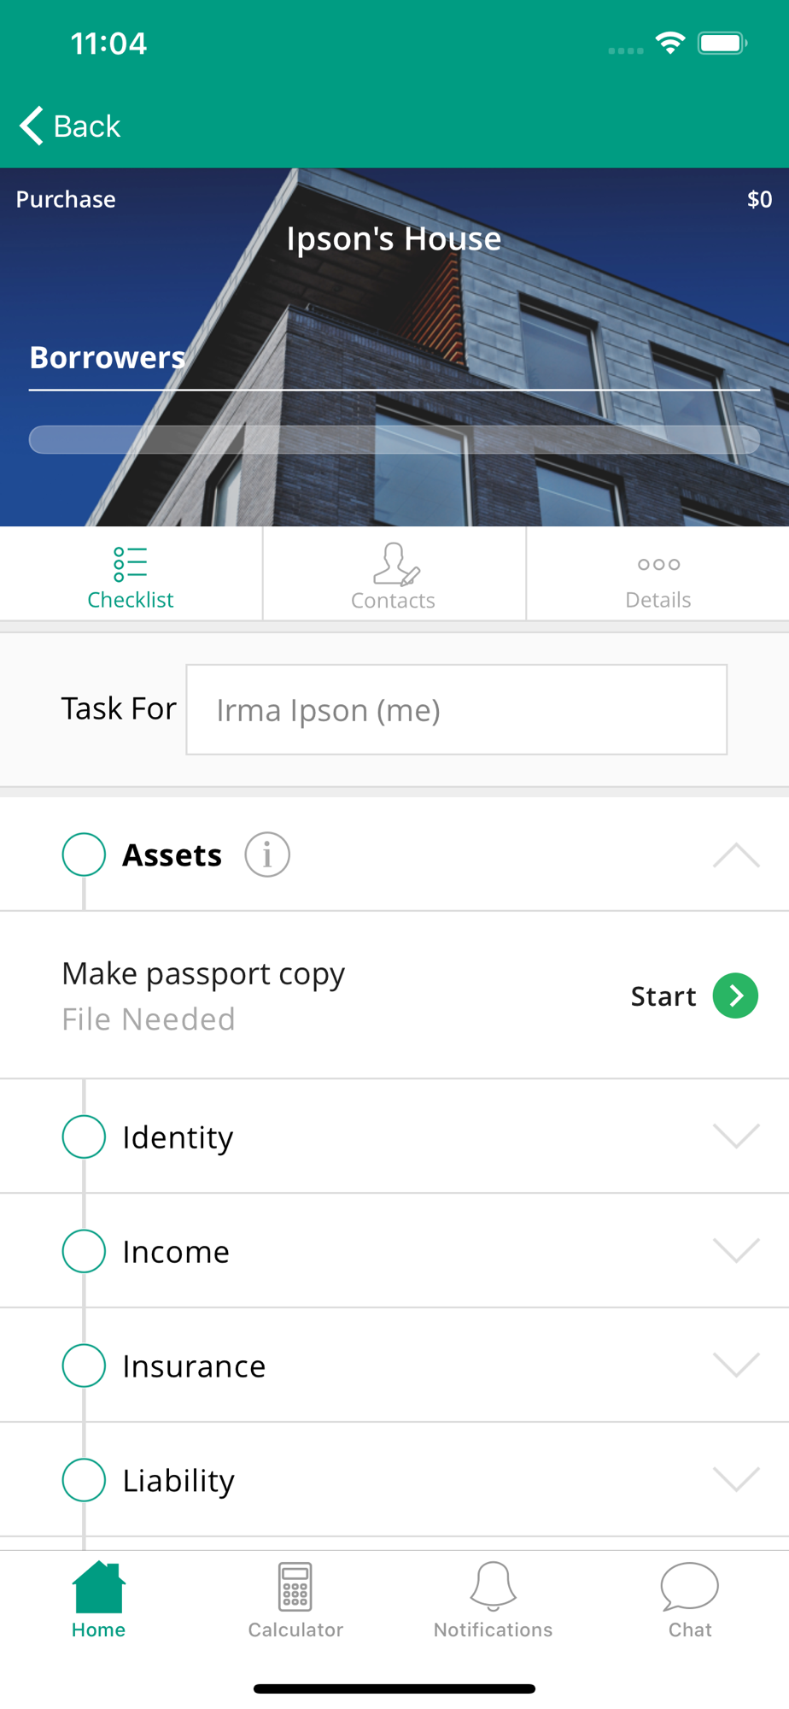The image size is (789, 1709).
Task: Open the Contacts person icon
Action: [395, 563]
